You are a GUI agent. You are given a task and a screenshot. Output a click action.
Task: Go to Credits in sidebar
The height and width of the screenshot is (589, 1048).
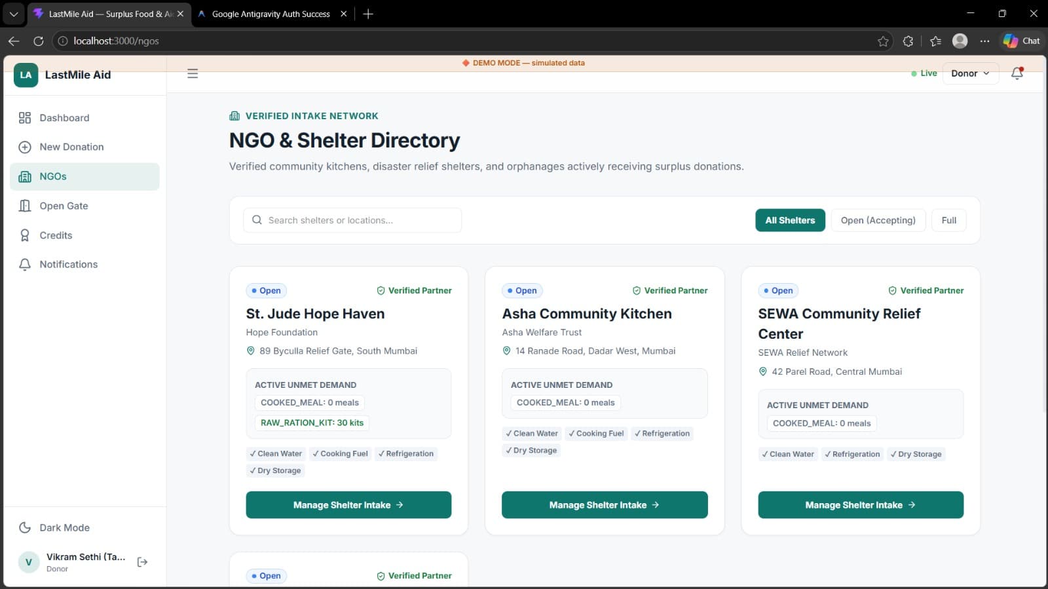[x=84, y=235]
